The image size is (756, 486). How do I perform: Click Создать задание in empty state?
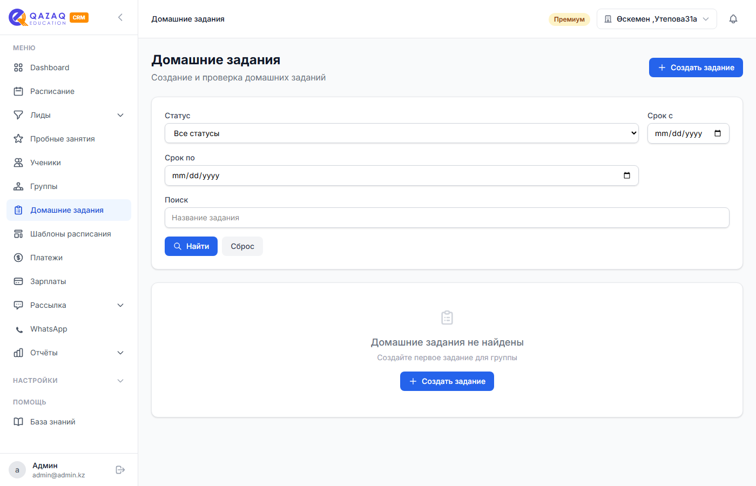[x=447, y=381]
